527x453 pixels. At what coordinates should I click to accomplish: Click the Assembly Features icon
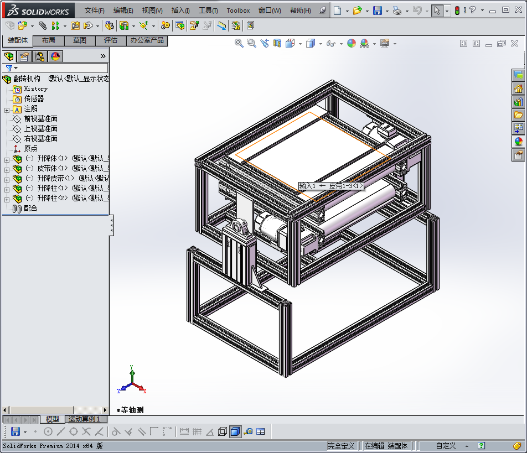[124, 25]
